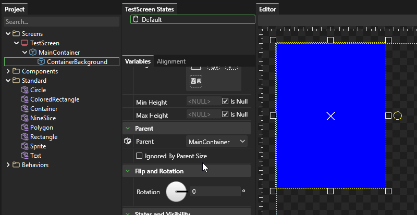Click the Sprite element icon
This screenshot has height=215, width=417.
click(24, 146)
